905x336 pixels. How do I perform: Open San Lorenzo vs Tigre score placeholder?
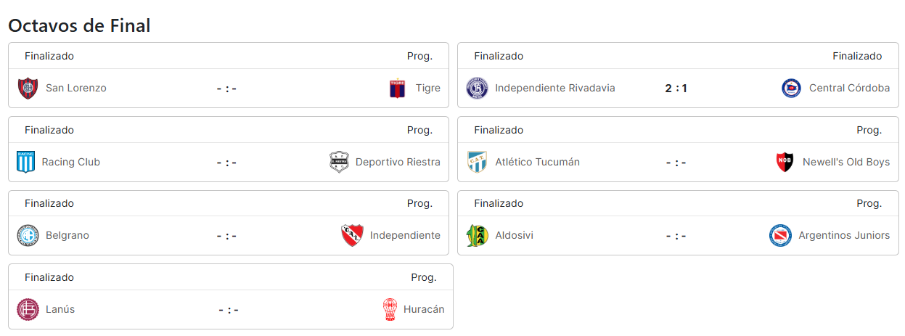(226, 89)
